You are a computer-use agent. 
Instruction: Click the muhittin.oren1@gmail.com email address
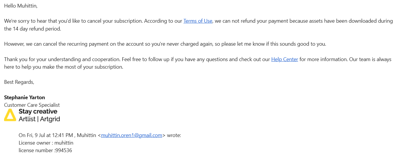click(131, 135)
